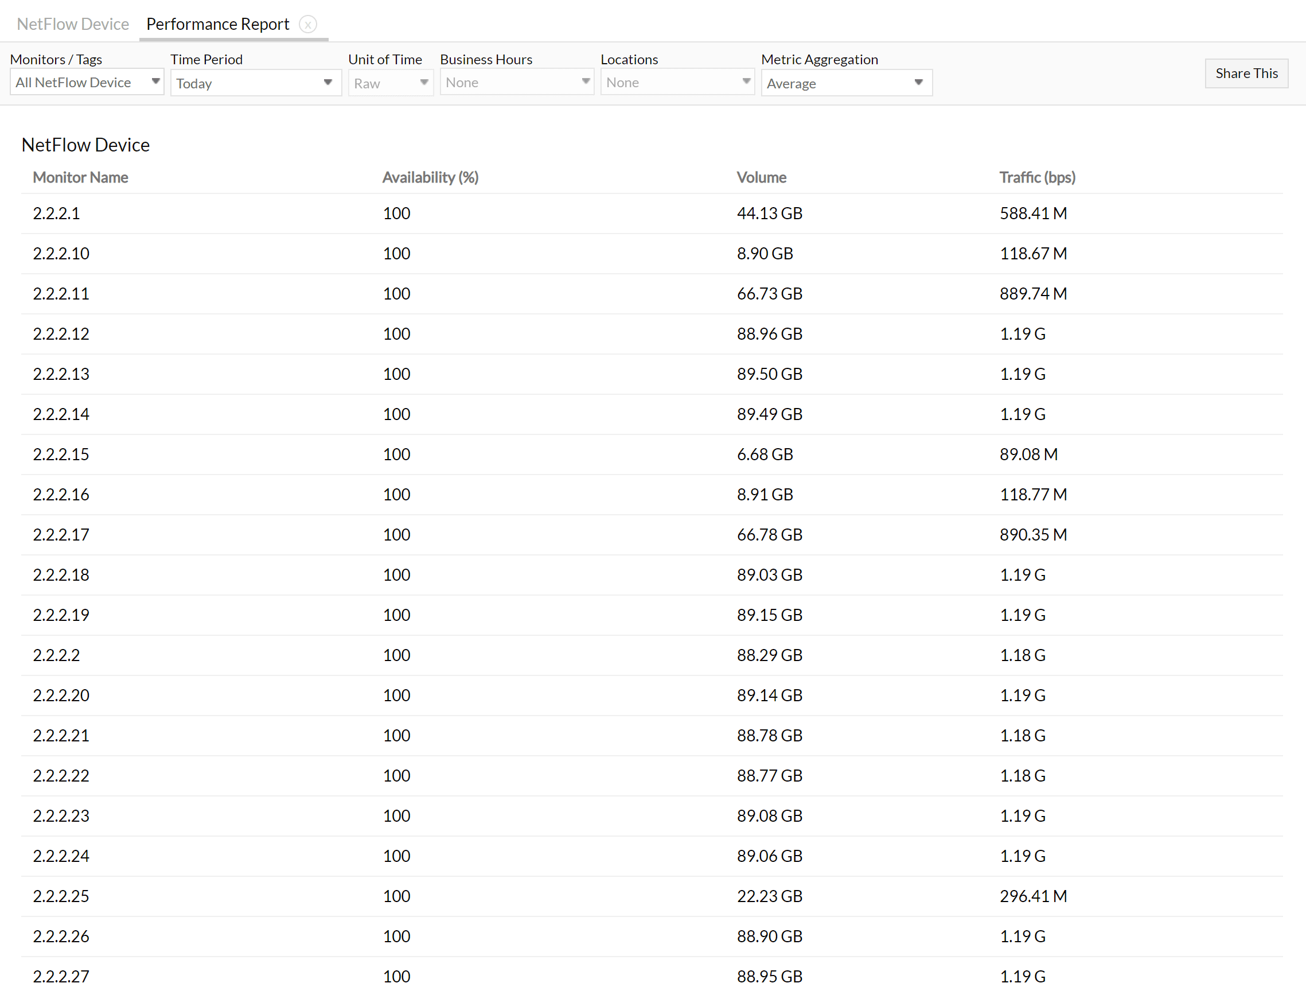This screenshot has width=1306, height=987.
Task: Open monitor 2.2.2.1 from the report
Action: click(x=56, y=213)
